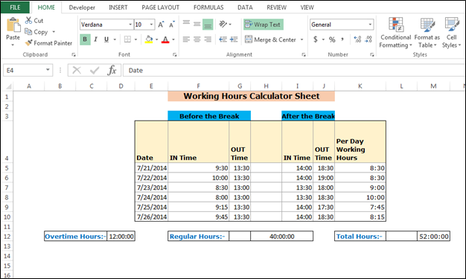Image resolution: width=466 pixels, height=279 pixels.
Task: Select the Overtime Hours 12:00:00 cell
Action: coord(121,237)
